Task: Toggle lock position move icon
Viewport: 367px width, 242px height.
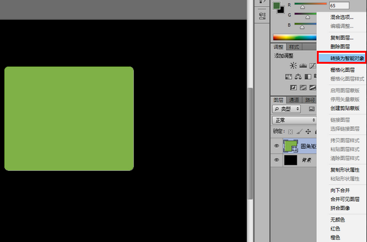Action: [308, 132]
